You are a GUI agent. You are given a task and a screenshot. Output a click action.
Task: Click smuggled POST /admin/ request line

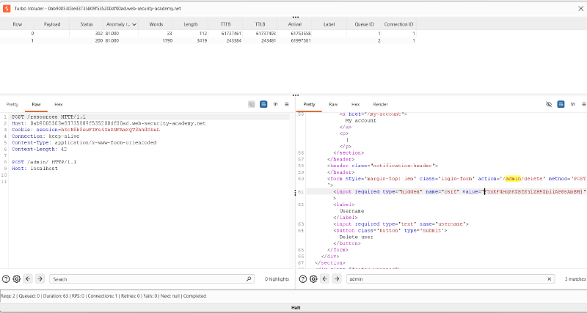44,162
